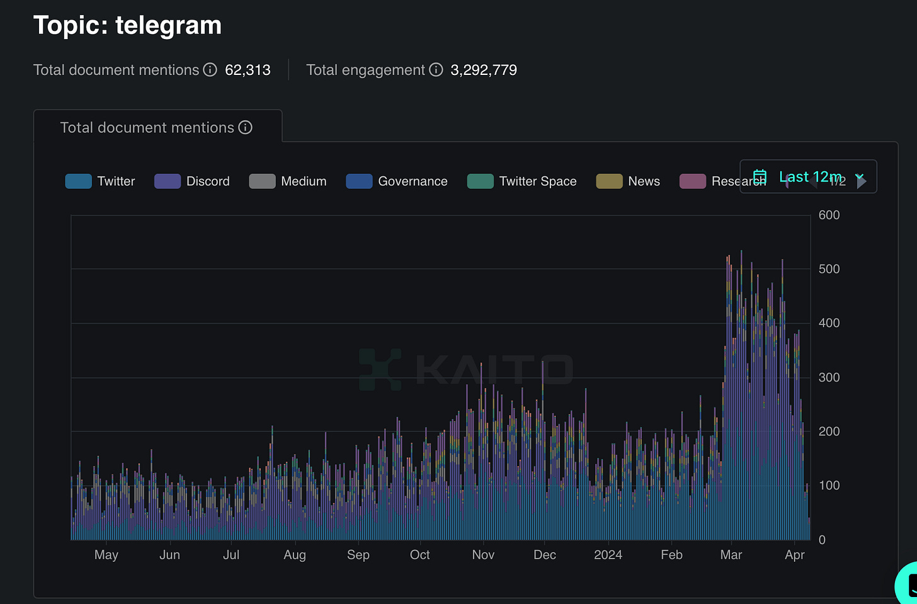Toggle Medium series via its legend label
917x604 pixels.
point(304,181)
